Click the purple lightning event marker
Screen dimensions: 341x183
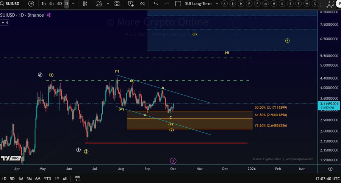[x=173, y=161]
